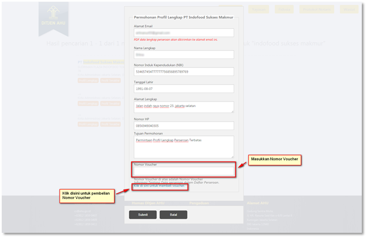Image resolution: width=367 pixels, height=238 pixels.
Task: Grab the Tujuan Permohonan textarea resize handle
Action: (x=232, y=156)
